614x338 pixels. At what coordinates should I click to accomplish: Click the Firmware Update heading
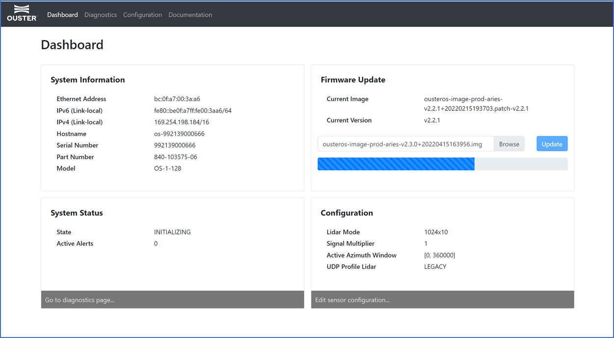click(x=353, y=80)
